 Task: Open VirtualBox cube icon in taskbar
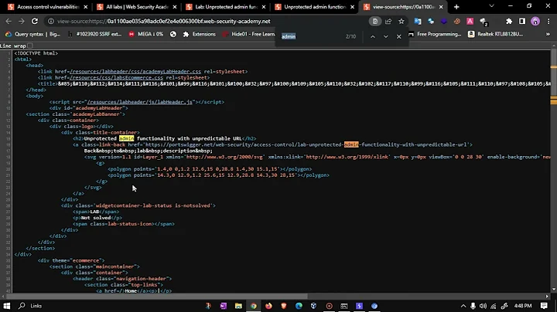(x=313, y=306)
